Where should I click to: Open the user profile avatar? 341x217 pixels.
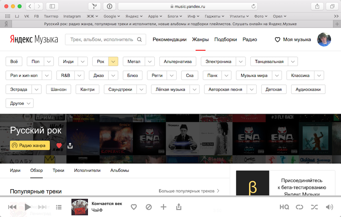point(324,40)
